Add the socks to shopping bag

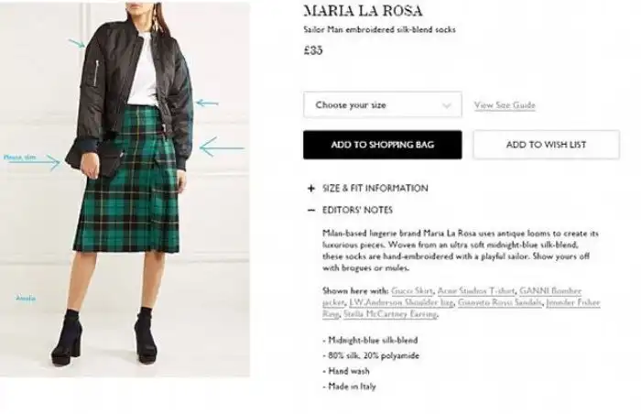tap(382, 145)
